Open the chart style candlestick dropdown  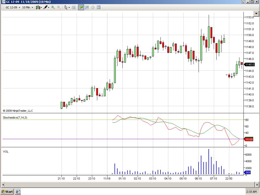39,7
